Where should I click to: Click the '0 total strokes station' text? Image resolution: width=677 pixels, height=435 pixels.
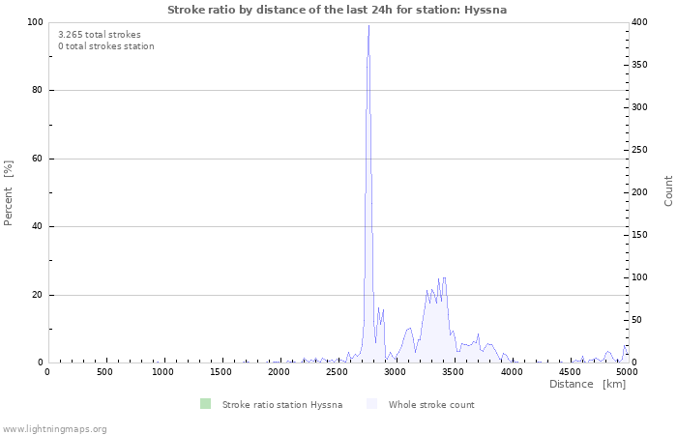(105, 45)
